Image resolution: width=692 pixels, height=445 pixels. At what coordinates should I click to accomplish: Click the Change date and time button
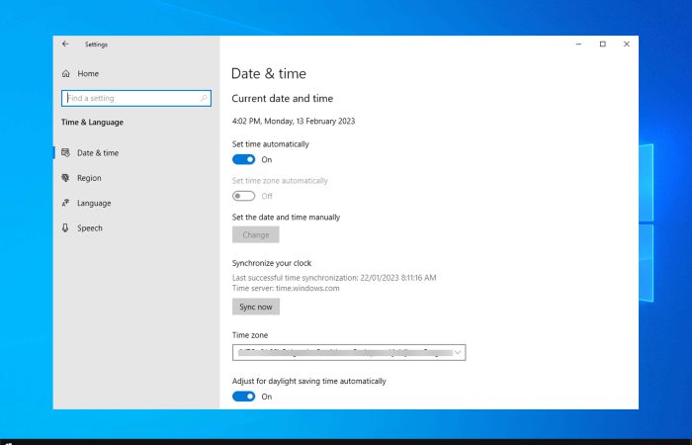point(255,235)
